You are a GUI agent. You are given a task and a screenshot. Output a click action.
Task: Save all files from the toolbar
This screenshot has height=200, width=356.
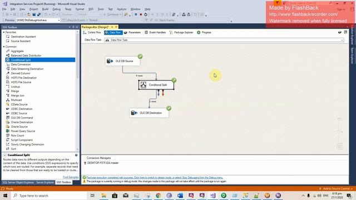coord(39,14)
